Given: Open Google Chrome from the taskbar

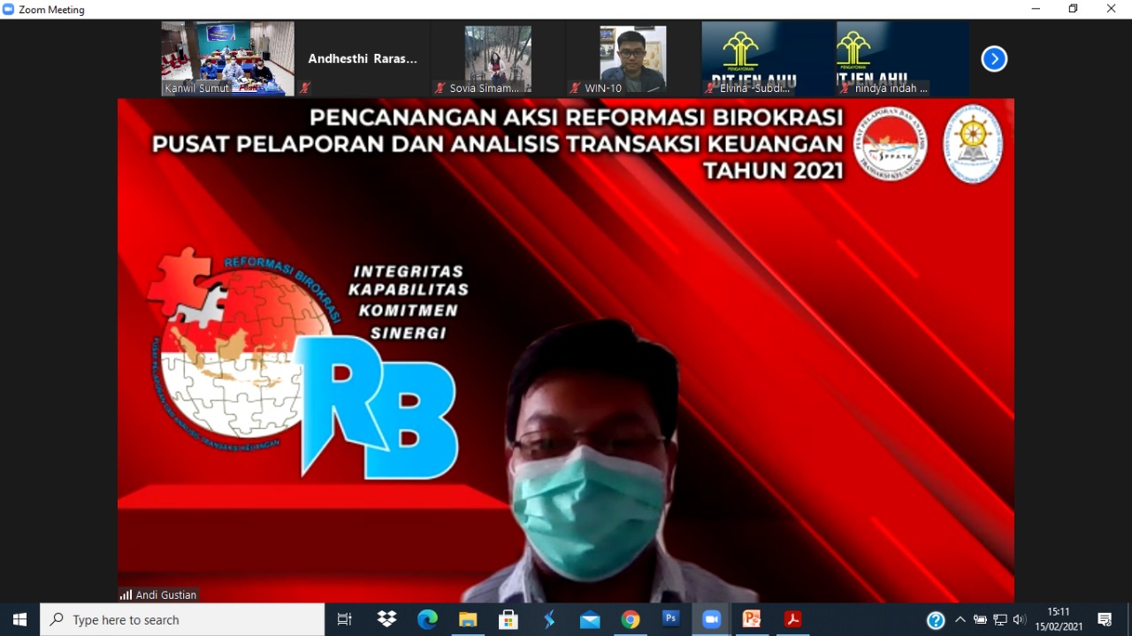Looking at the screenshot, I should pos(631,620).
